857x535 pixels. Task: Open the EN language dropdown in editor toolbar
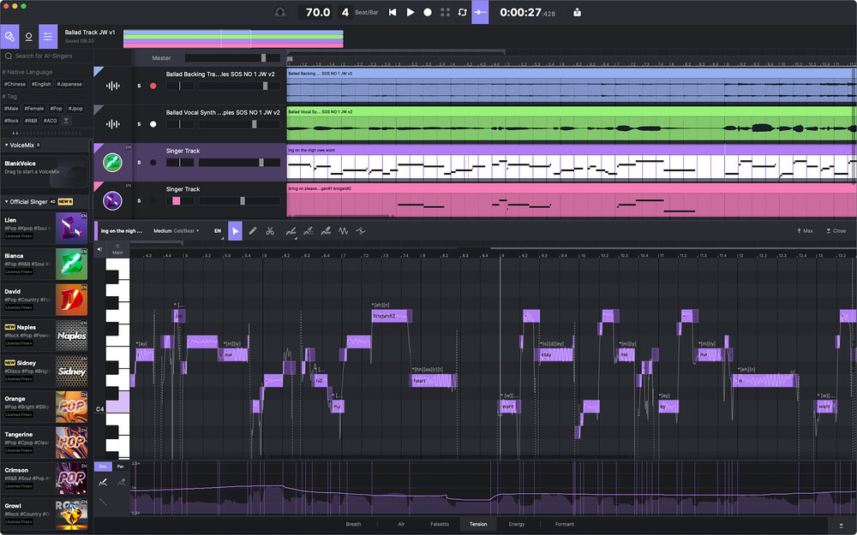[217, 230]
